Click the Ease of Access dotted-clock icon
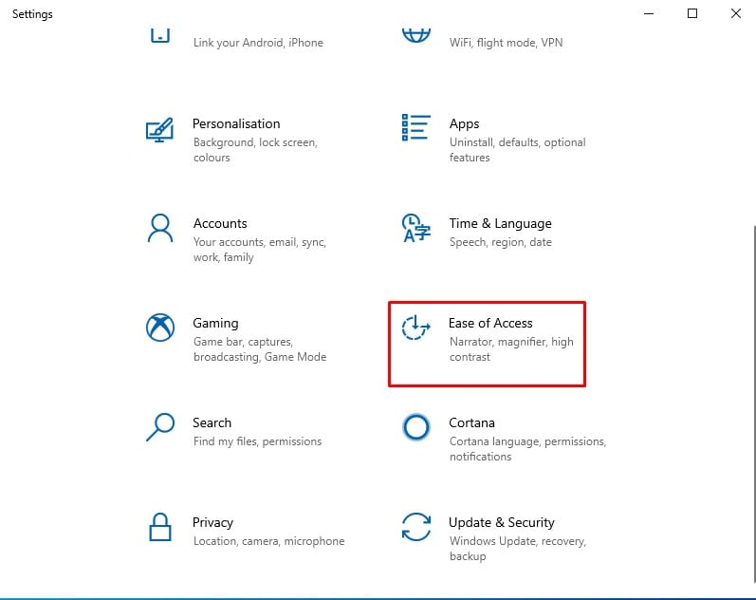This screenshot has height=600, width=756. (415, 328)
